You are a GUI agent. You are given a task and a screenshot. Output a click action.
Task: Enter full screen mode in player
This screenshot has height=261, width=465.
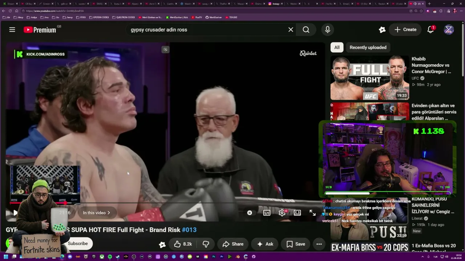click(x=312, y=213)
